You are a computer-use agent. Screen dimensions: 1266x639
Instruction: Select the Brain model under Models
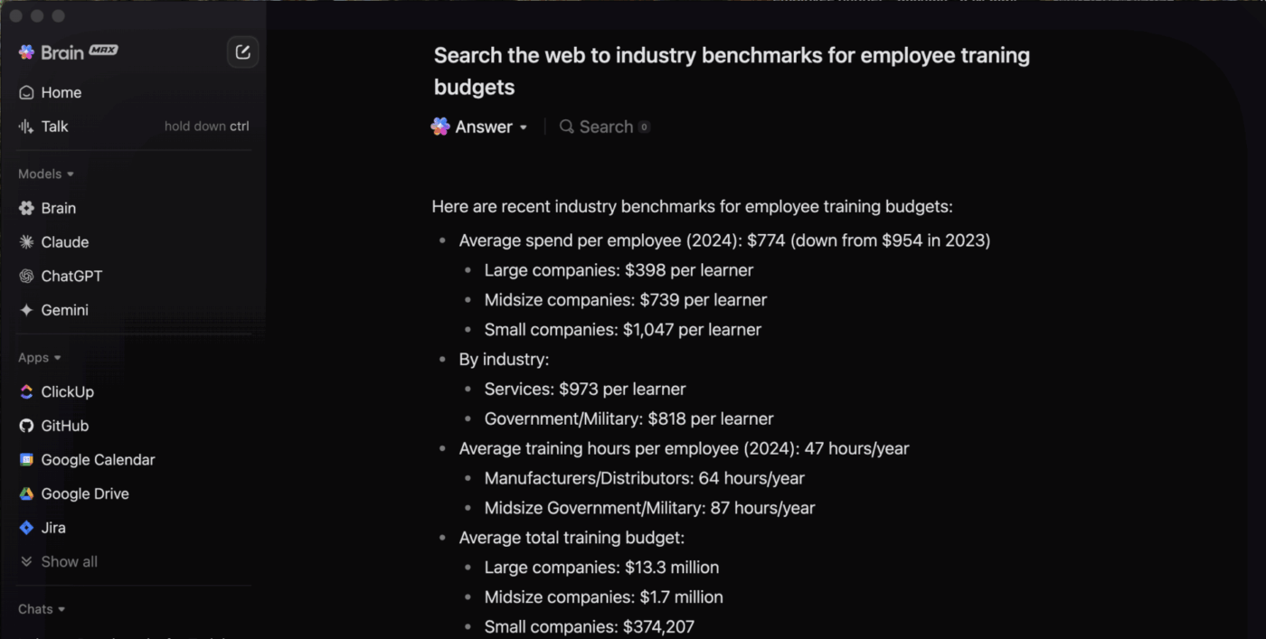click(59, 208)
